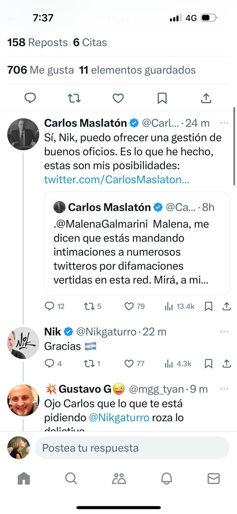
Task: Like the main post with heart icon
Action: click(118, 98)
